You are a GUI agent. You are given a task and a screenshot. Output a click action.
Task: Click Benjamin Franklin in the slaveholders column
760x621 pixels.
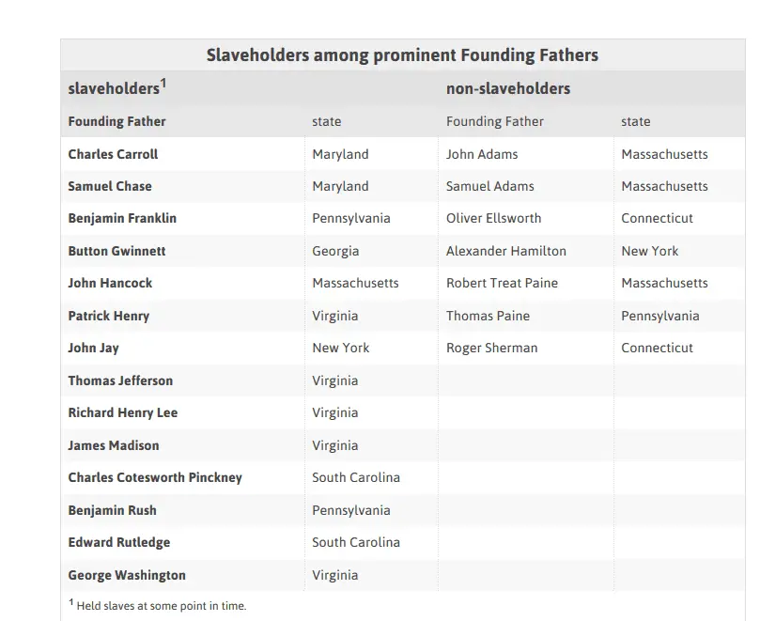(x=122, y=218)
